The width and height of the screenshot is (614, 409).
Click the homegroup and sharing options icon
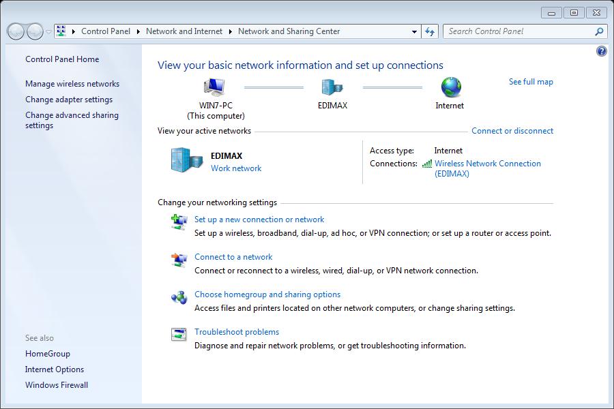179,297
